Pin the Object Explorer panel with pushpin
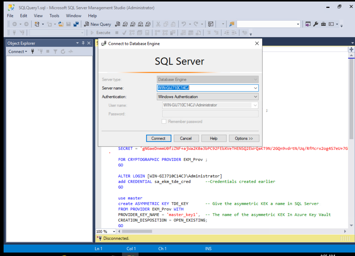The width and height of the screenshot is (355, 256). click(83, 43)
